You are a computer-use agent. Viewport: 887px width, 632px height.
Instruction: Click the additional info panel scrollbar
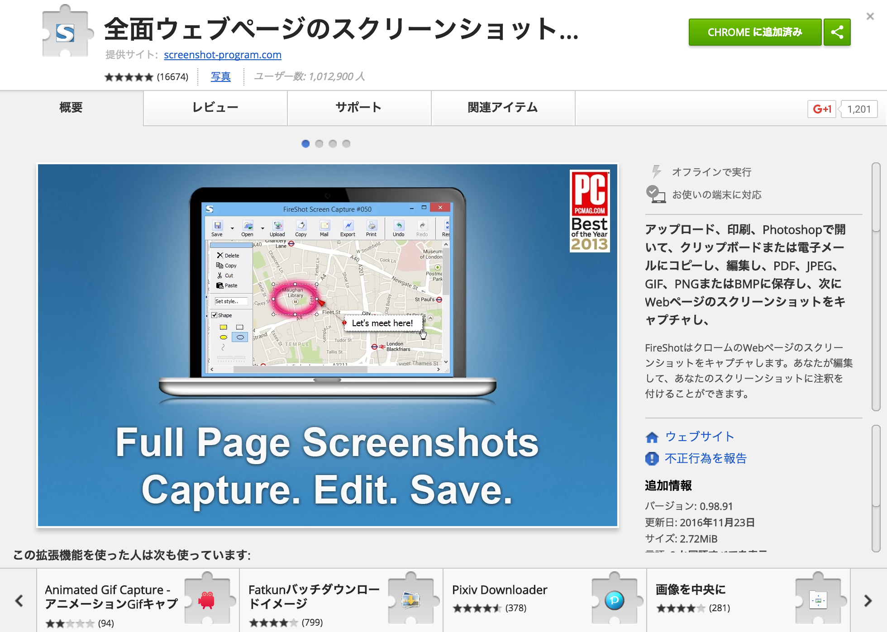pos(876,489)
